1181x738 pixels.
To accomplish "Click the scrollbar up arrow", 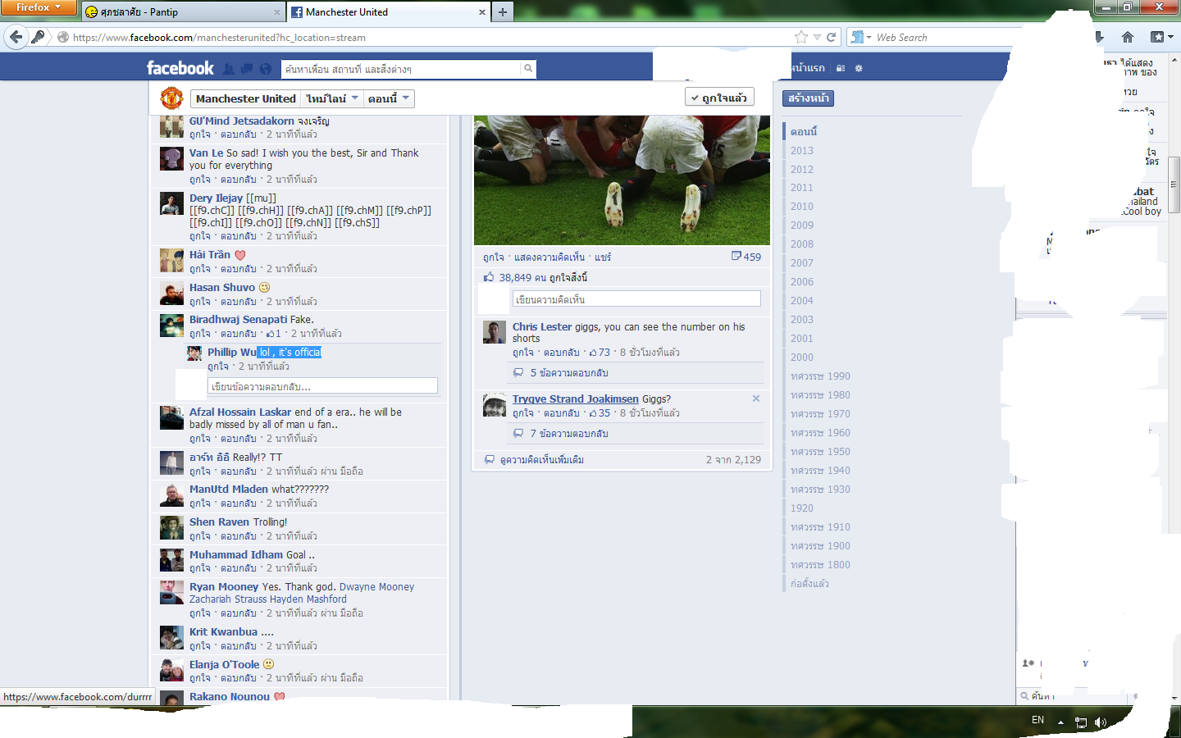I will (1174, 58).
